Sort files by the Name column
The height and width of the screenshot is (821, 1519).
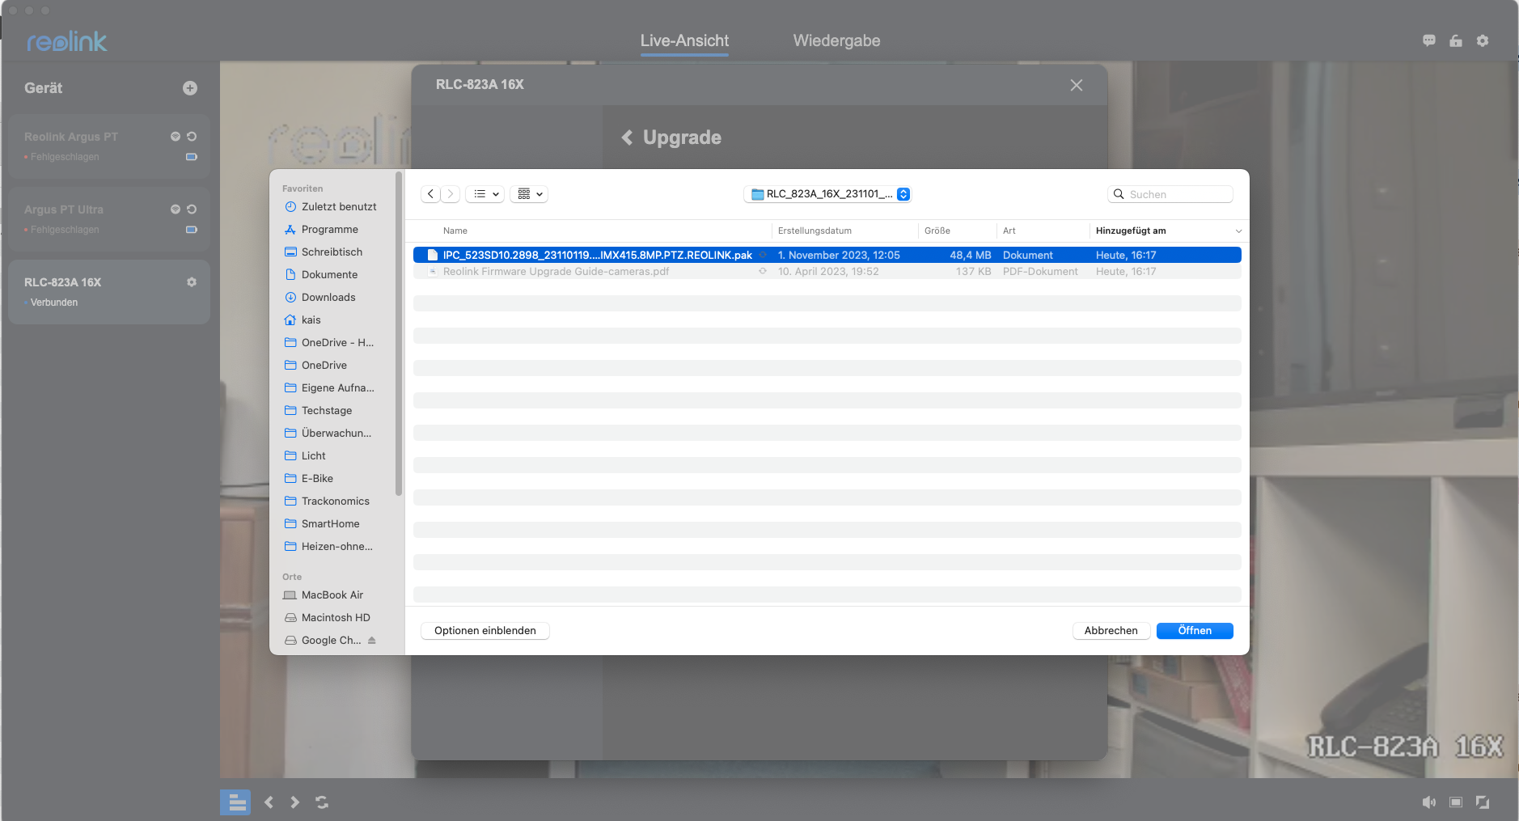[x=455, y=231]
